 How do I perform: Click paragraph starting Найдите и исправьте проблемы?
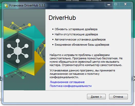[86, 60]
